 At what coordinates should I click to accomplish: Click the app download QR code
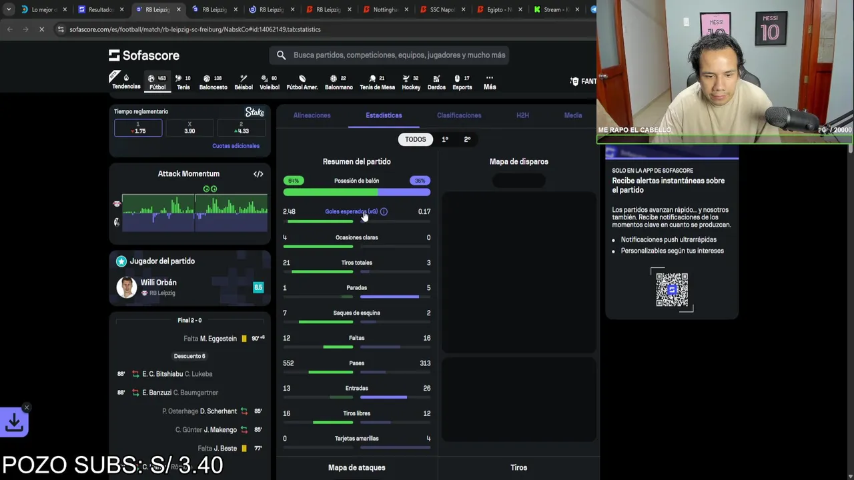[x=672, y=289]
